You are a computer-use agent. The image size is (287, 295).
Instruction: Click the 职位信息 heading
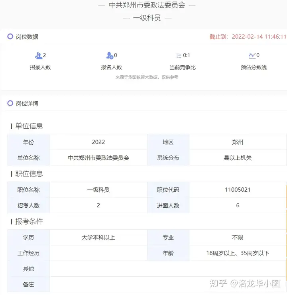coord(29,174)
